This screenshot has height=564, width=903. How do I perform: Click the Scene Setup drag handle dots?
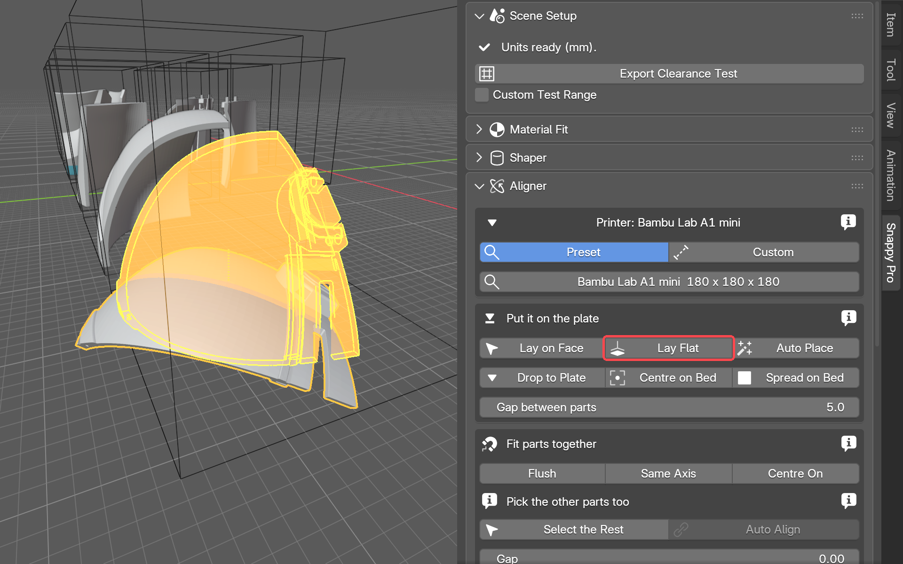857,16
